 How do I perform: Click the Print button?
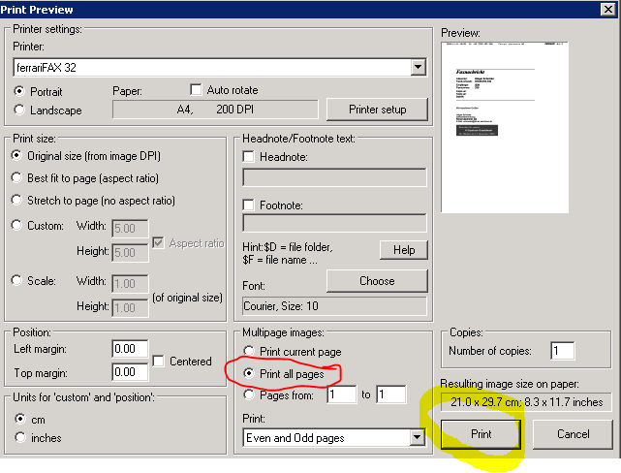click(481, 434)
